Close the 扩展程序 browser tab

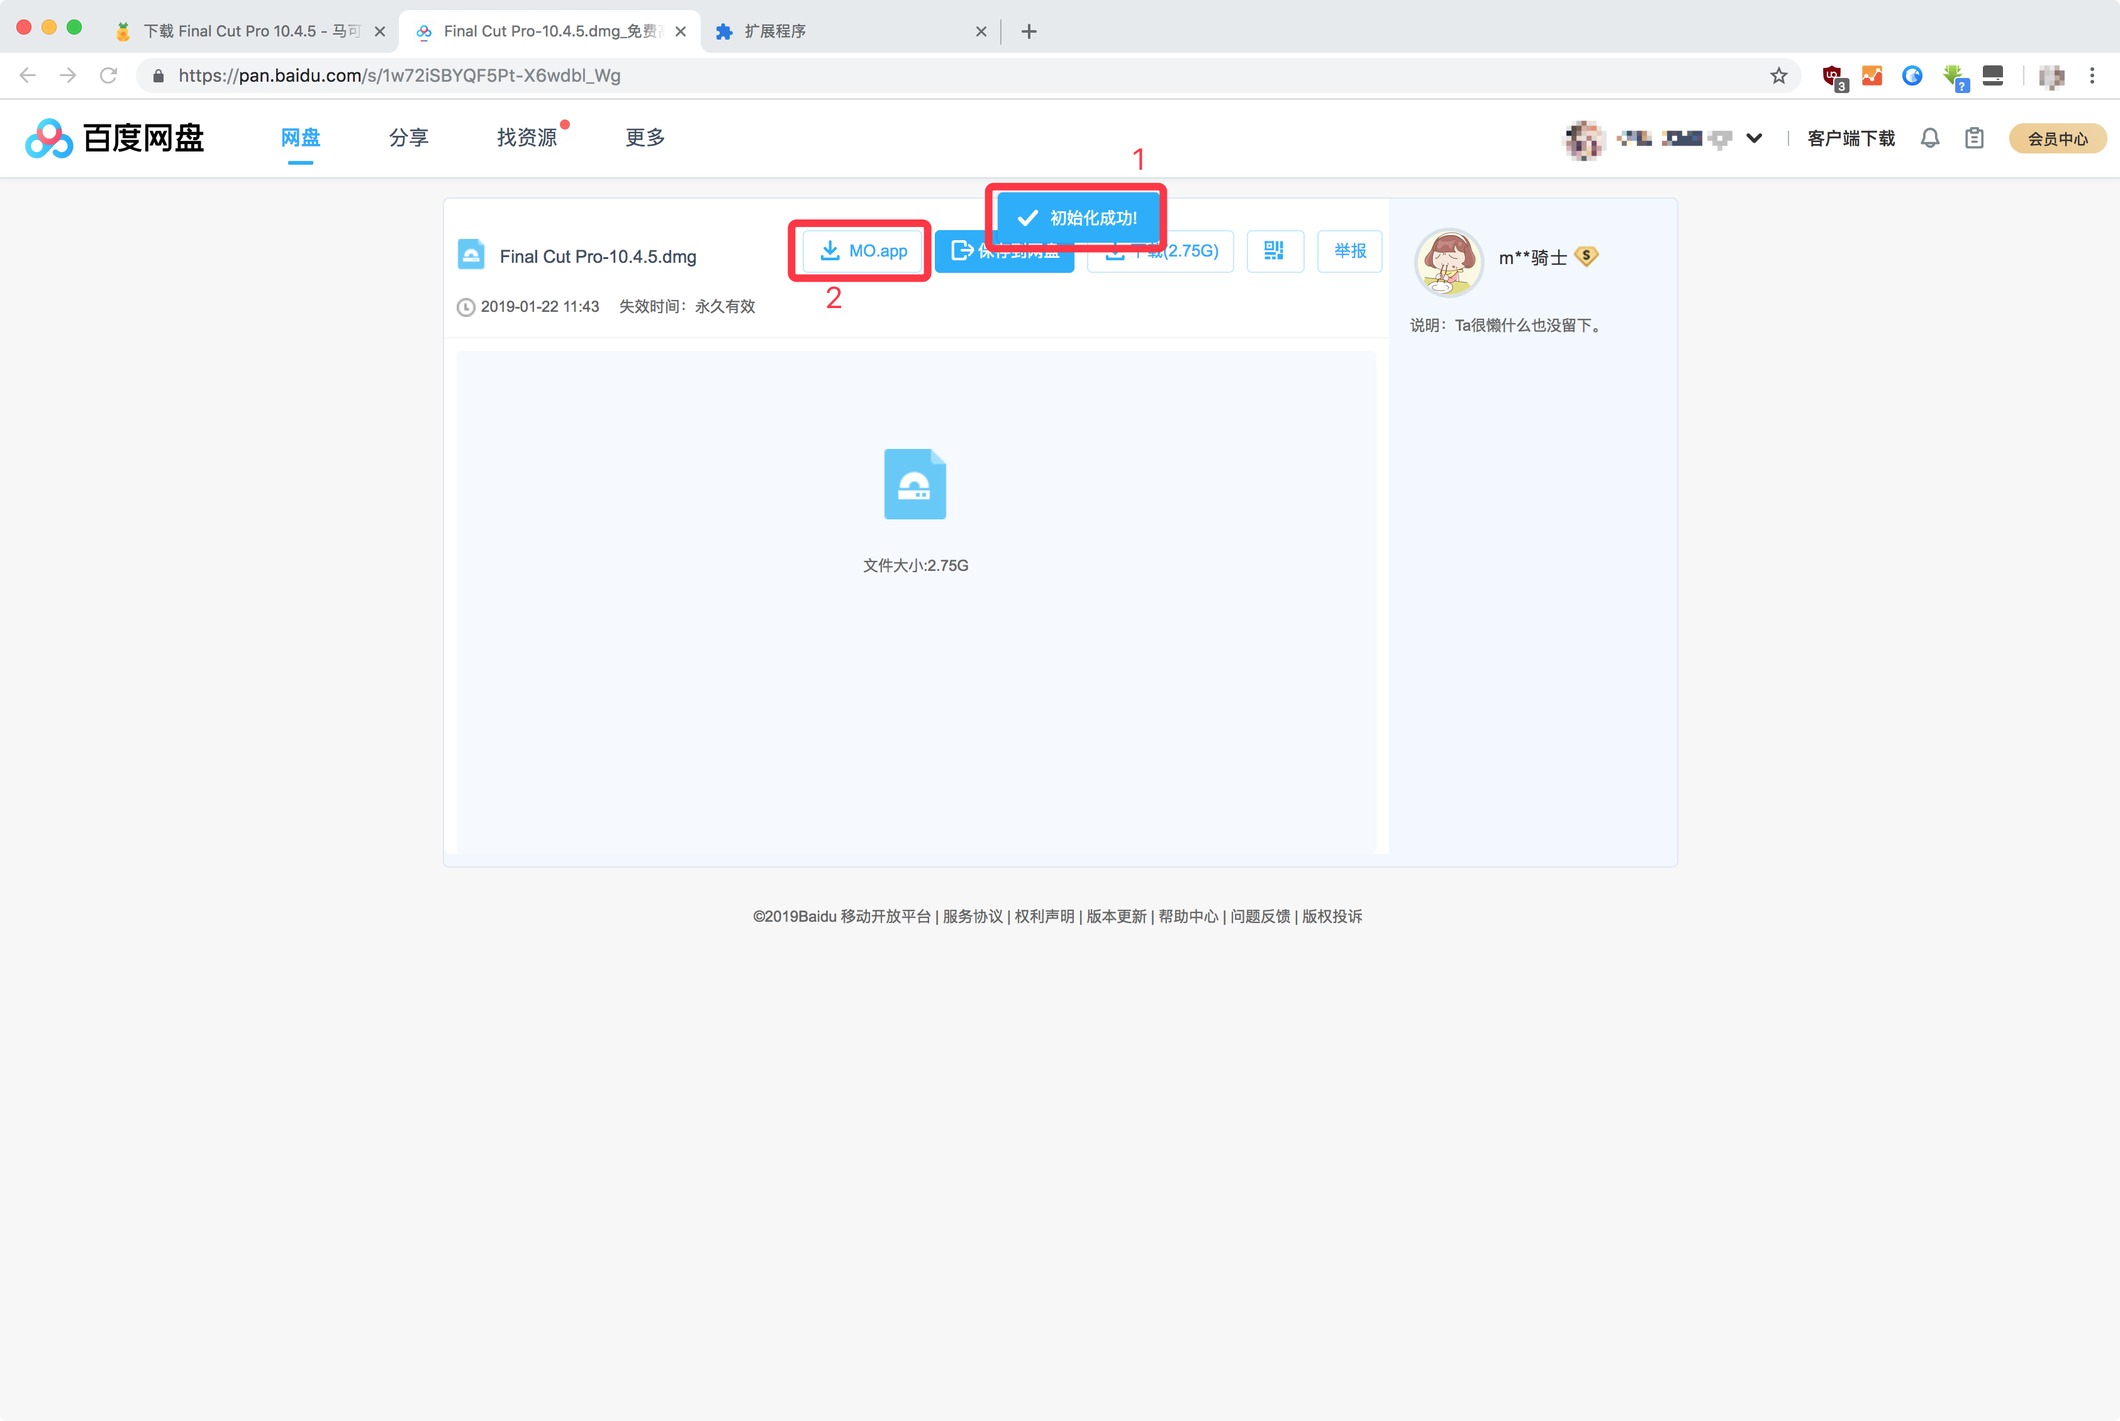pos(981,31)
